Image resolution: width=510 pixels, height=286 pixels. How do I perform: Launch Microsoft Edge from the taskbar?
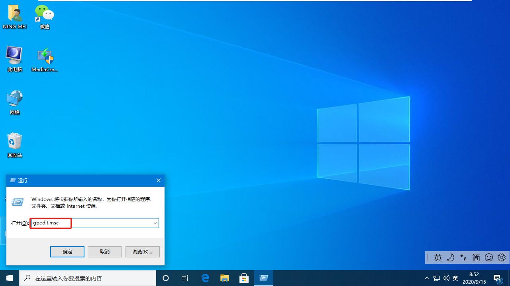coord(205,278)
